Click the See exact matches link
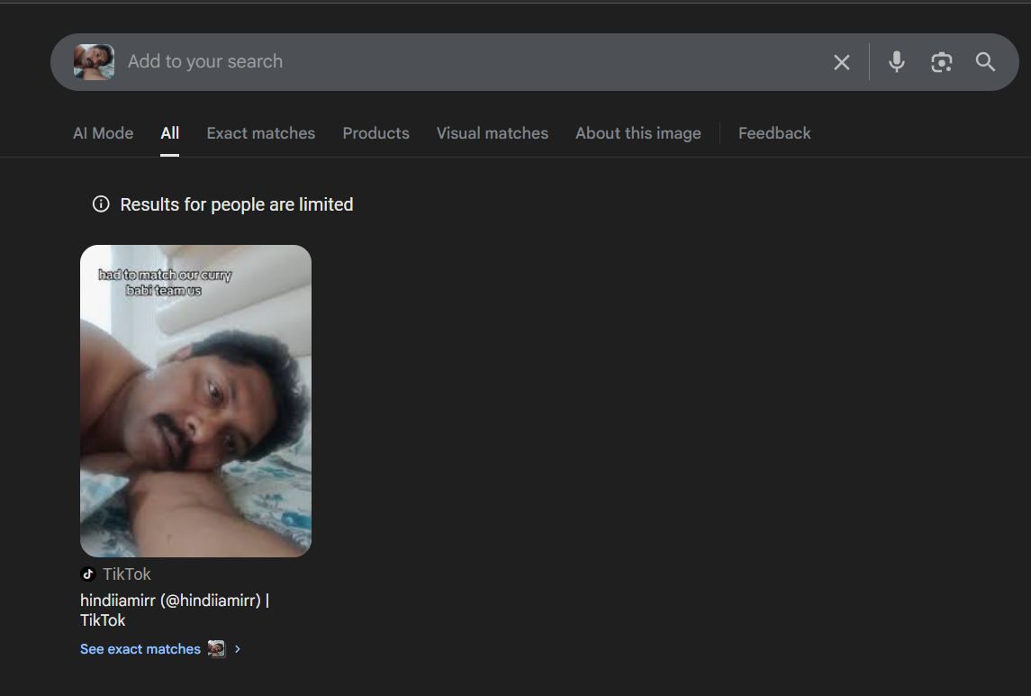This screenshot has height=696, width=1031. (140, 649)
